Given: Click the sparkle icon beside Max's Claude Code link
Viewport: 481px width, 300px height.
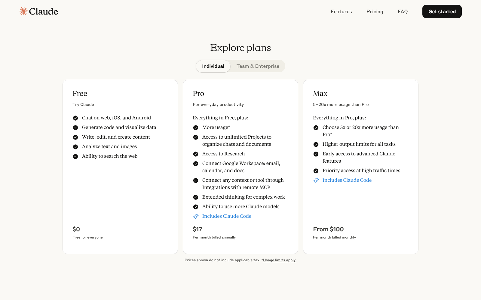Looking at the screenshot, I should 316,180.
